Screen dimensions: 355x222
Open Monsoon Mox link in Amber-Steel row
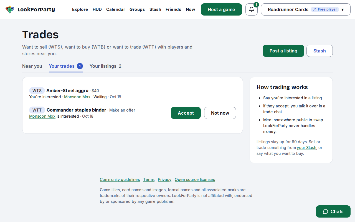(x=77, y=97)
